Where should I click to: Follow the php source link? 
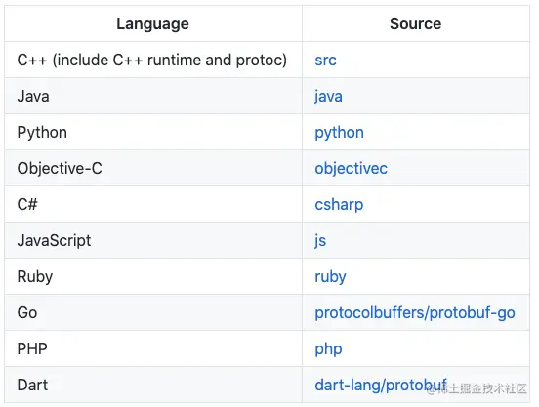tap(328, 349)
